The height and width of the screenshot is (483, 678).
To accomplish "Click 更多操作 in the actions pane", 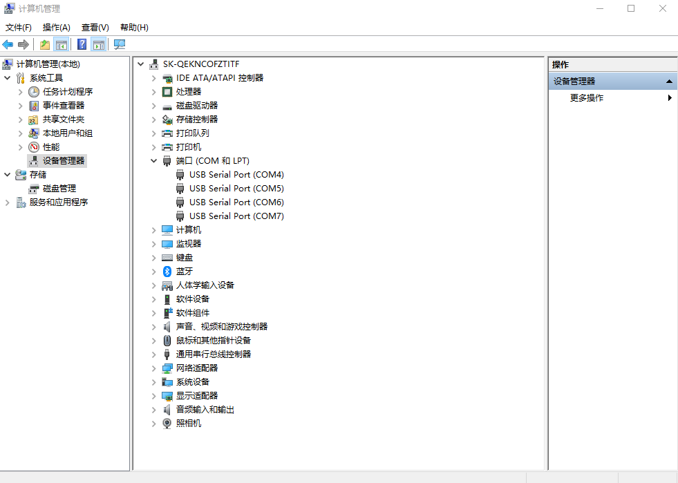I will (587, 98).
